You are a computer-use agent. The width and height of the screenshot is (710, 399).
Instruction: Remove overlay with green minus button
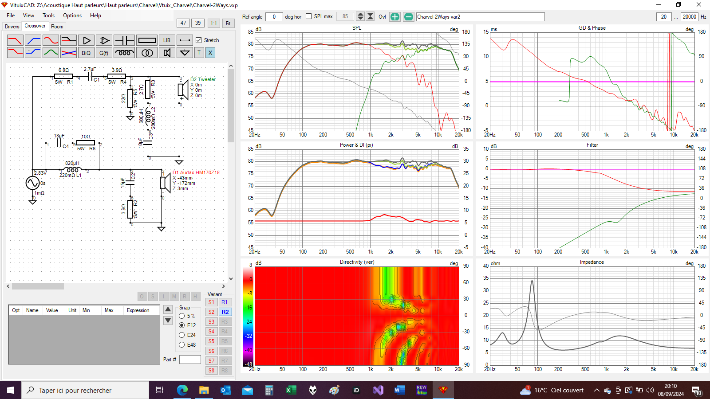(x=409, y=17)
